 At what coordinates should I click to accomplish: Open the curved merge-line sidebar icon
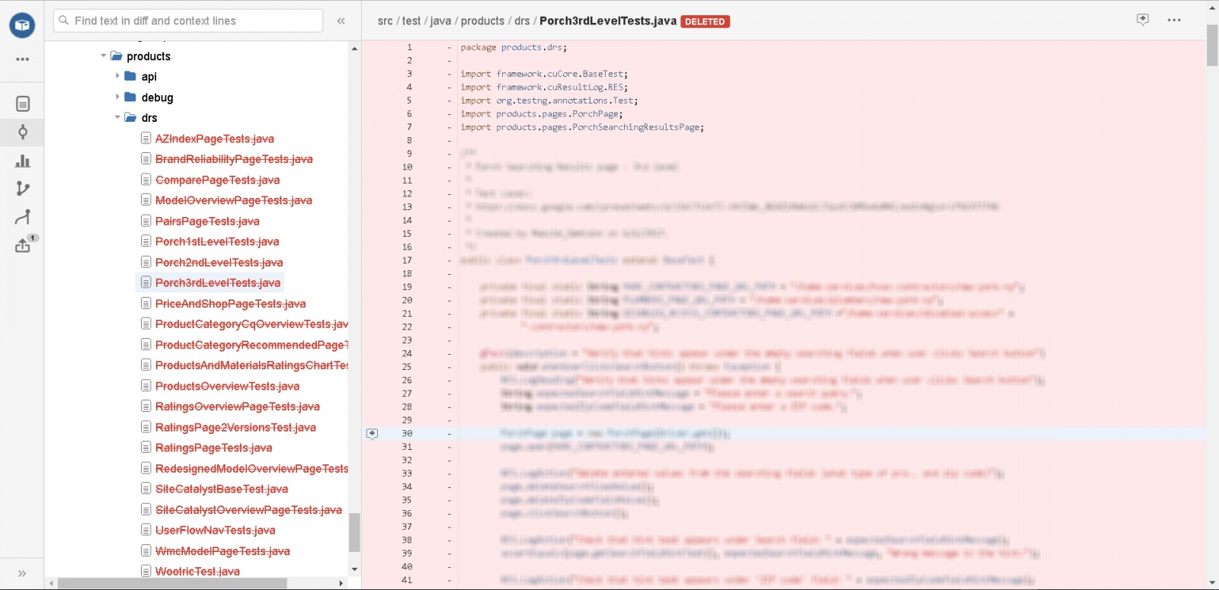coord(23,217)
